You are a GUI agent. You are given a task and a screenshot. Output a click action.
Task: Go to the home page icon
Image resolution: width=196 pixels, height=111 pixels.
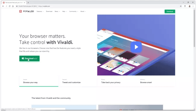point(13,6)
